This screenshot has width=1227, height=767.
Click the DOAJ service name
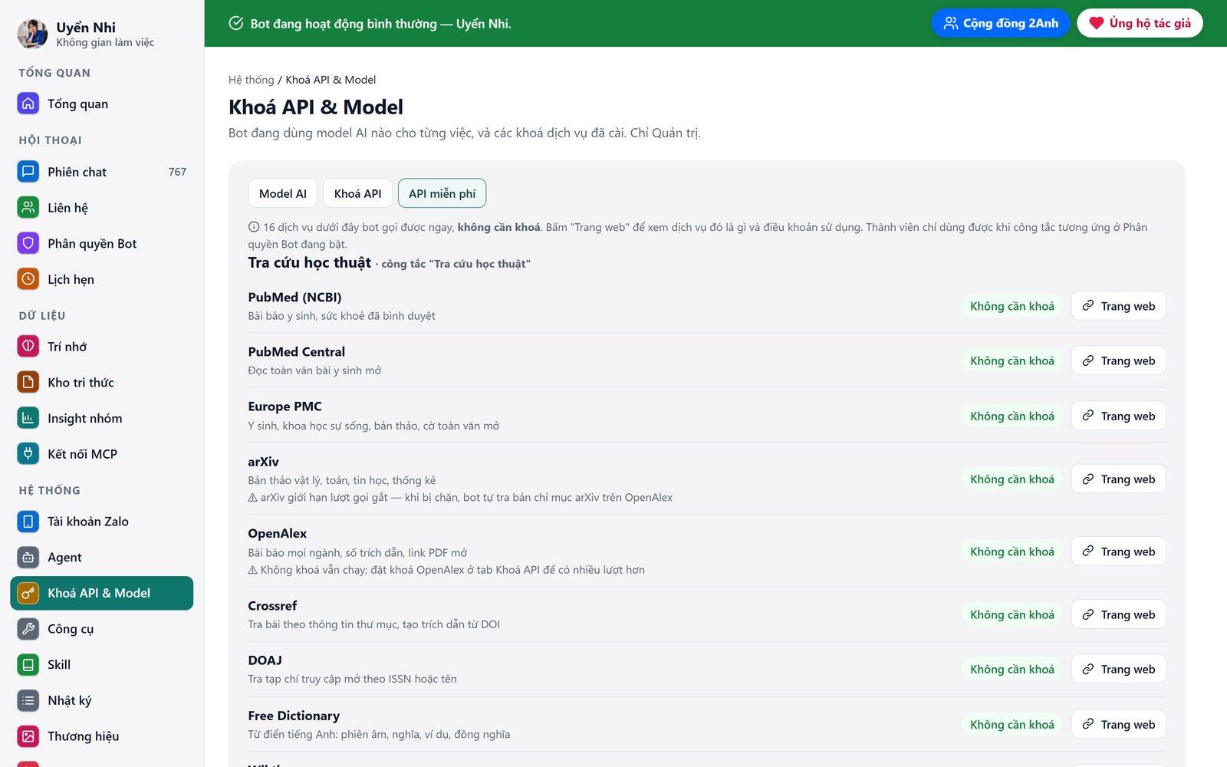tap(265, 660)
